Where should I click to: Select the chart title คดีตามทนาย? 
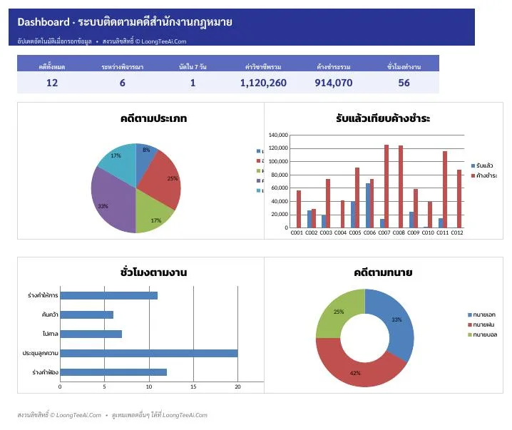(x=383, y=272)
